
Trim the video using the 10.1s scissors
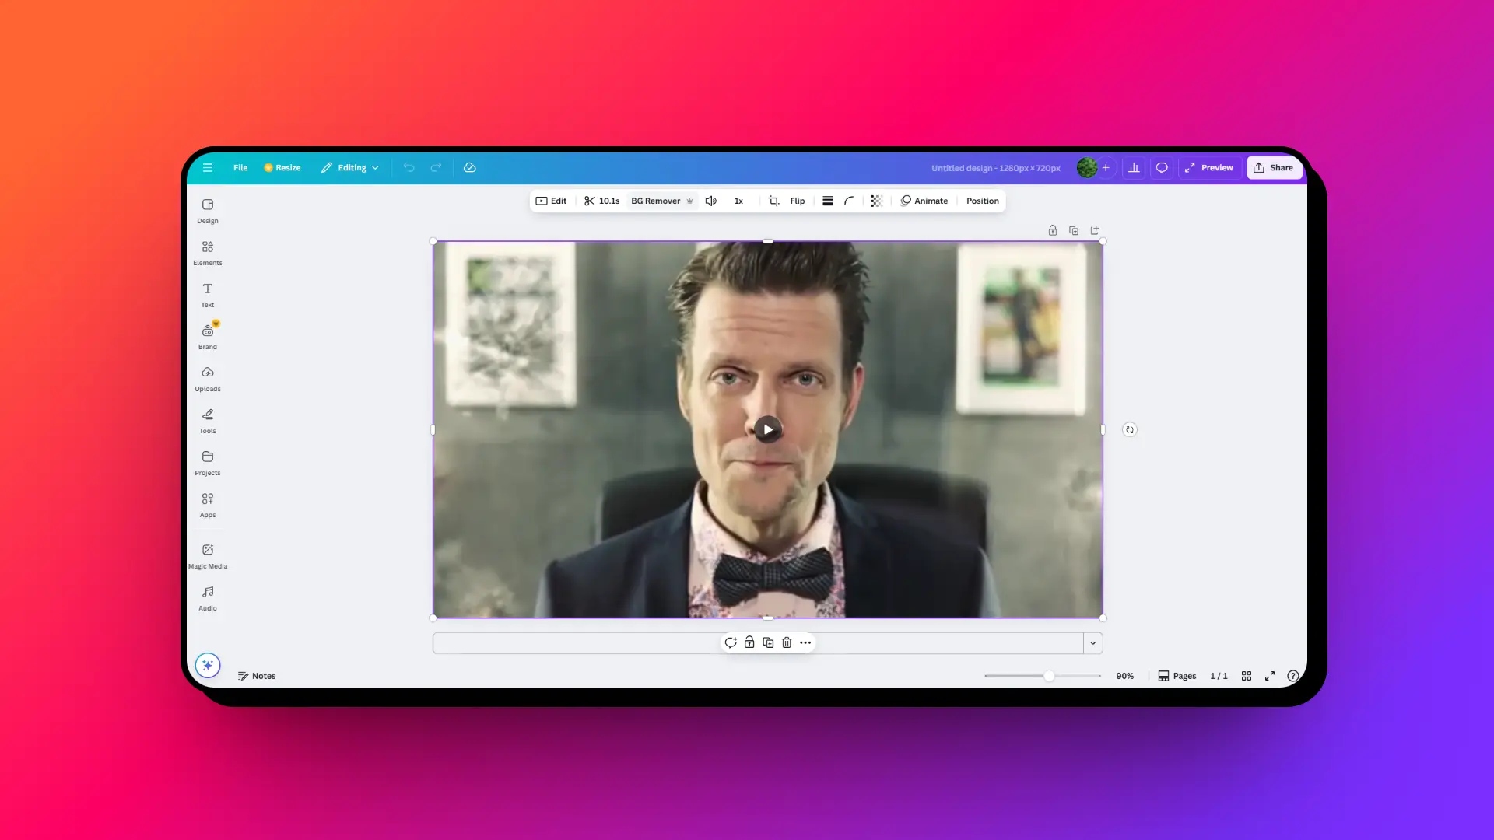click(602, 201)
